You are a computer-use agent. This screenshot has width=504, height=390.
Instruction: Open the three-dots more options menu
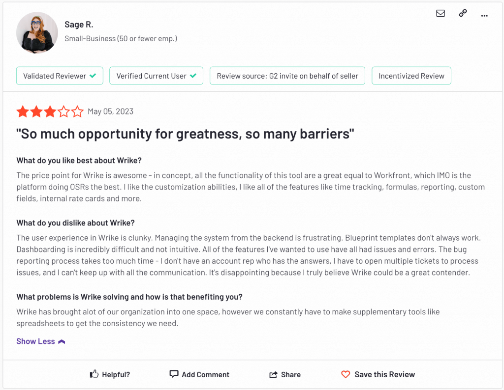(484, 15)
